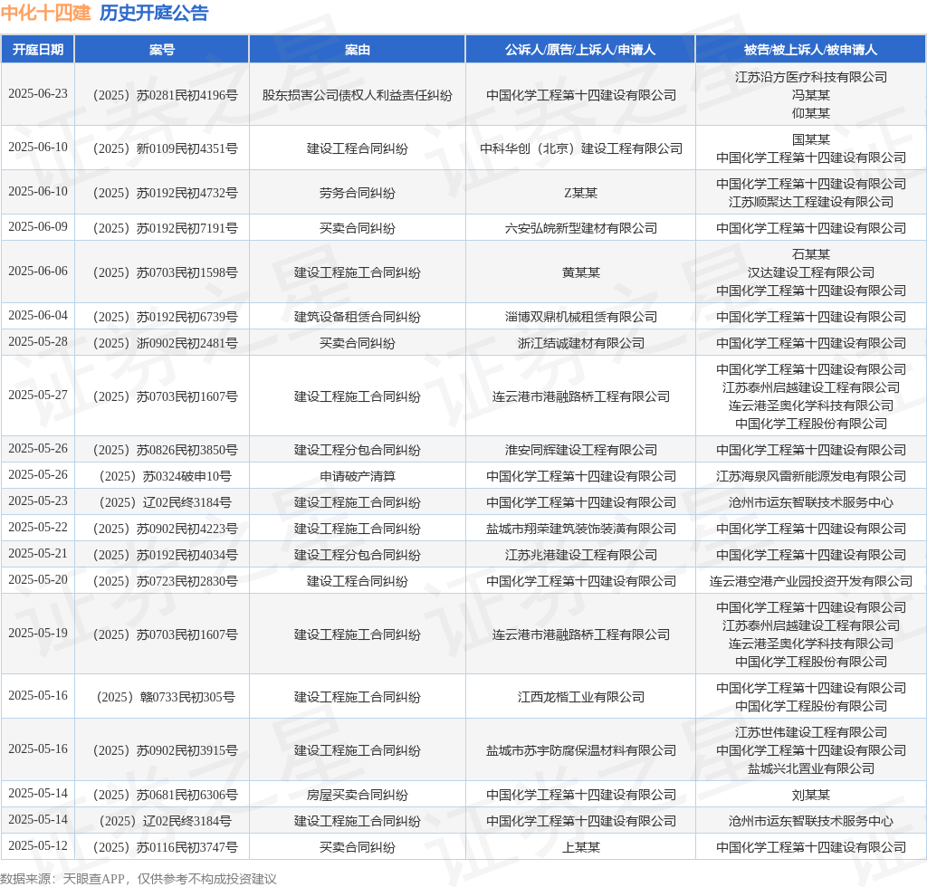Viewport: 927px width, 887px height.
Task: Click the 数据来源 天眼查APP footer note
Action: click(x=139, y=879)
